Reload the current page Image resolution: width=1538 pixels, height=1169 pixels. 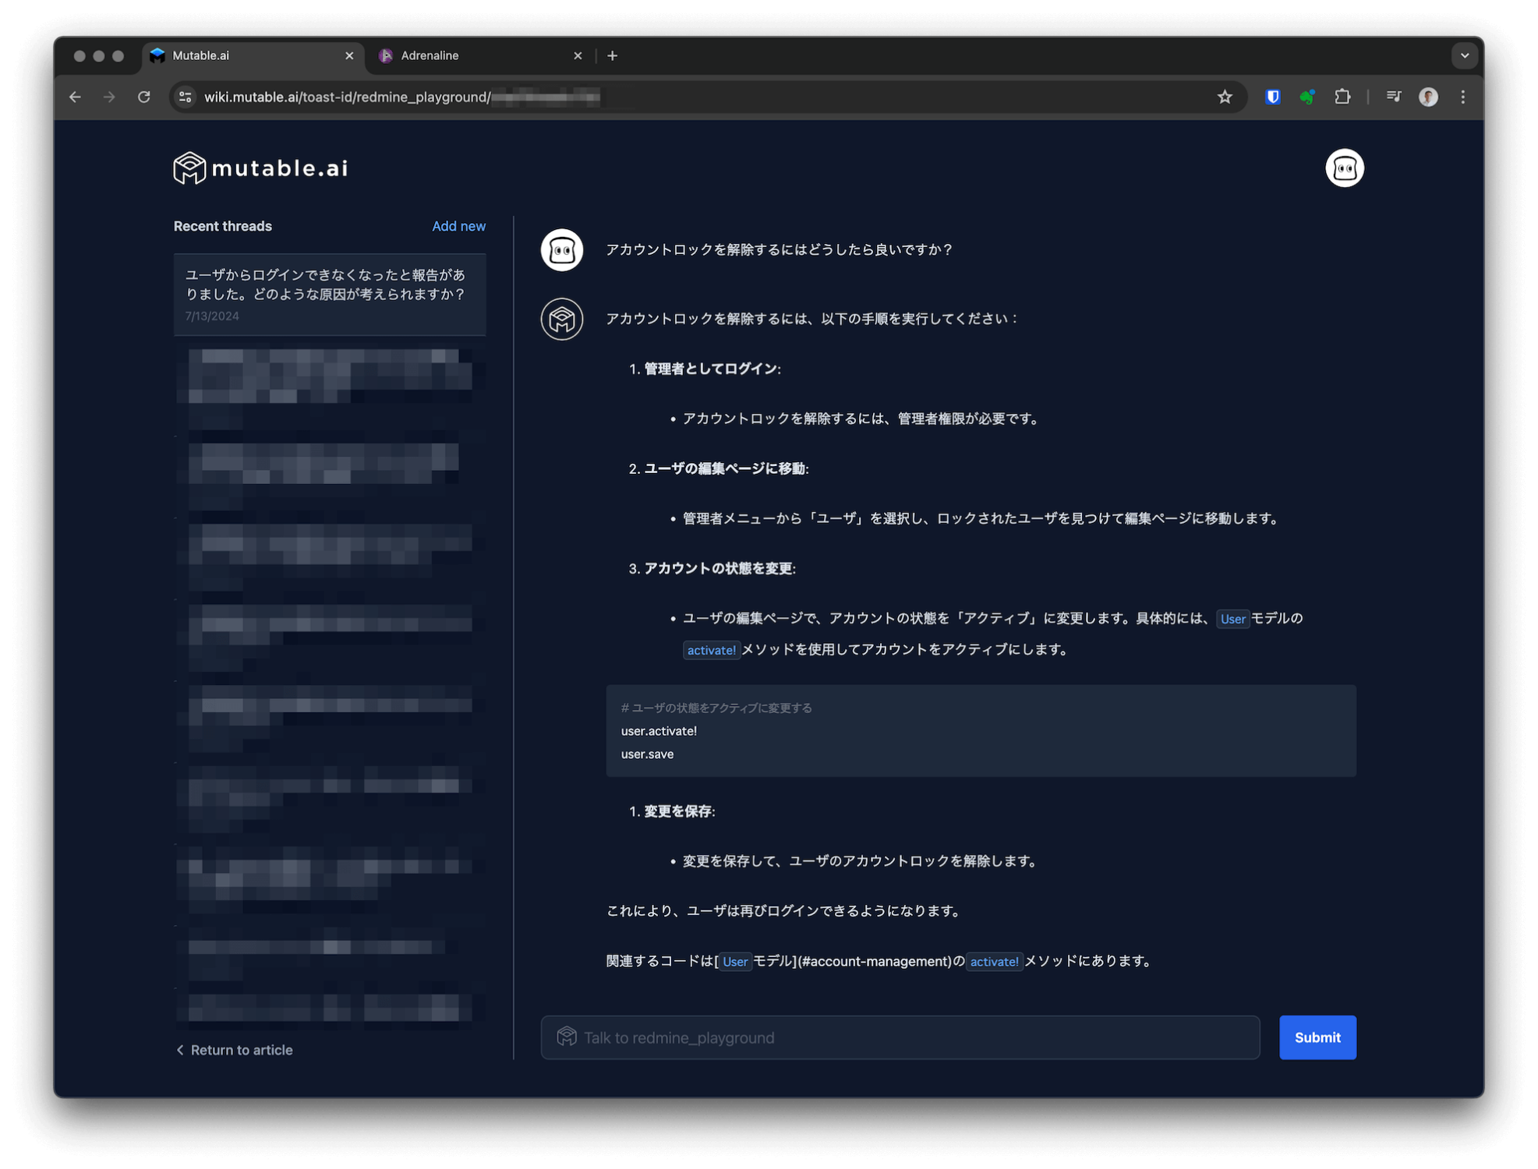click(x=145, y=97)
